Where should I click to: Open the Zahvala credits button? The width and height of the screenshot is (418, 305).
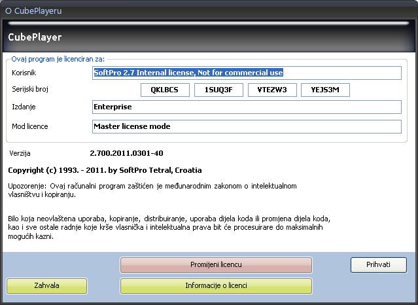[x=46, y=286]
